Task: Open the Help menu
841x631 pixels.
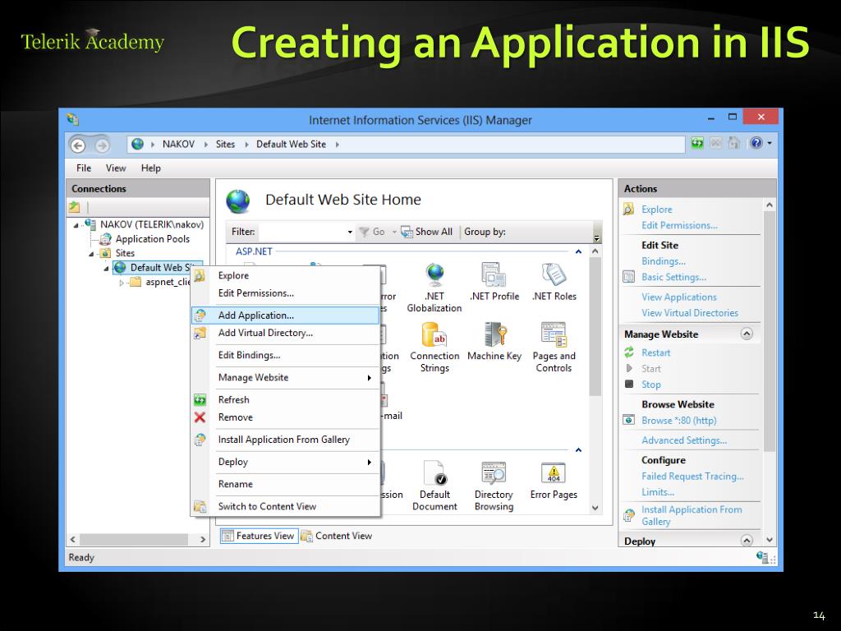Action: click(151, 168)
